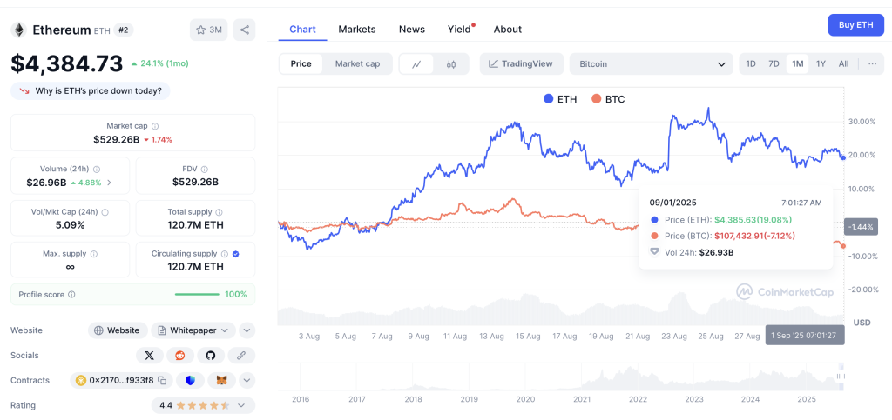Click the $4,384.73 price text
Image resolution: width=892 pixels, height=420 pixels.
click(x=66, y=63)
